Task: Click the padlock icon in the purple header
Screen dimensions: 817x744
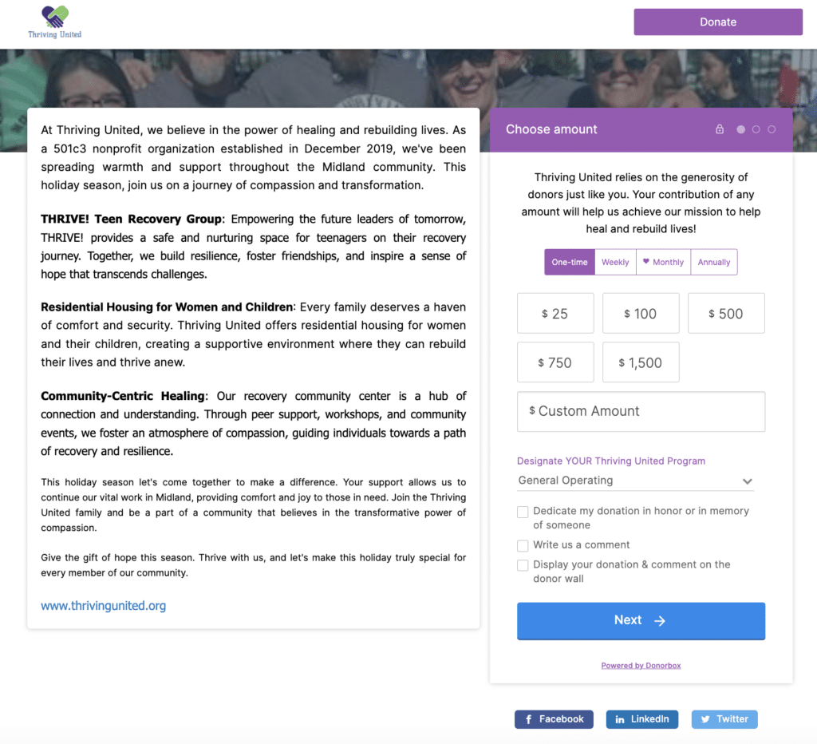Action: pos(720,129)
